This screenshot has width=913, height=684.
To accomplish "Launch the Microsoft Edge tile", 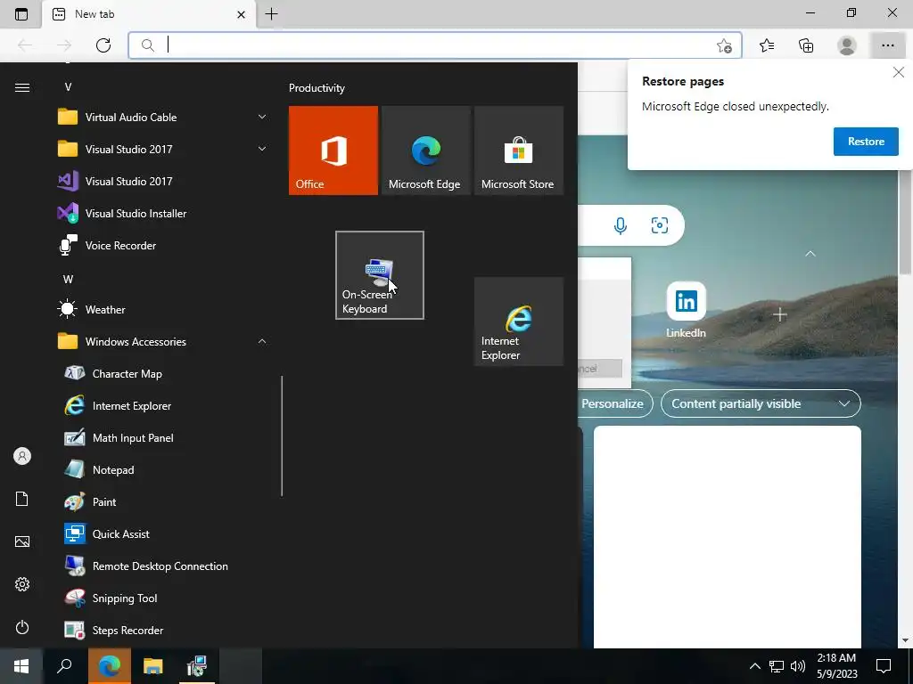I will click(425, 150).
